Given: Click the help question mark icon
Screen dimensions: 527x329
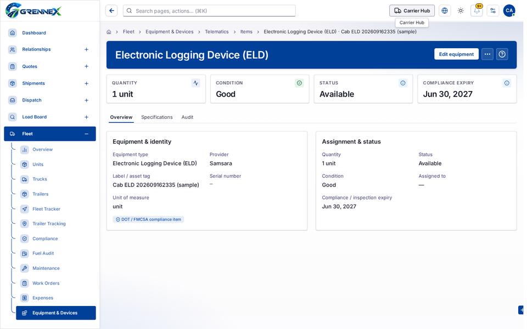Looking at the screenshot, I should tap(502, 54).
